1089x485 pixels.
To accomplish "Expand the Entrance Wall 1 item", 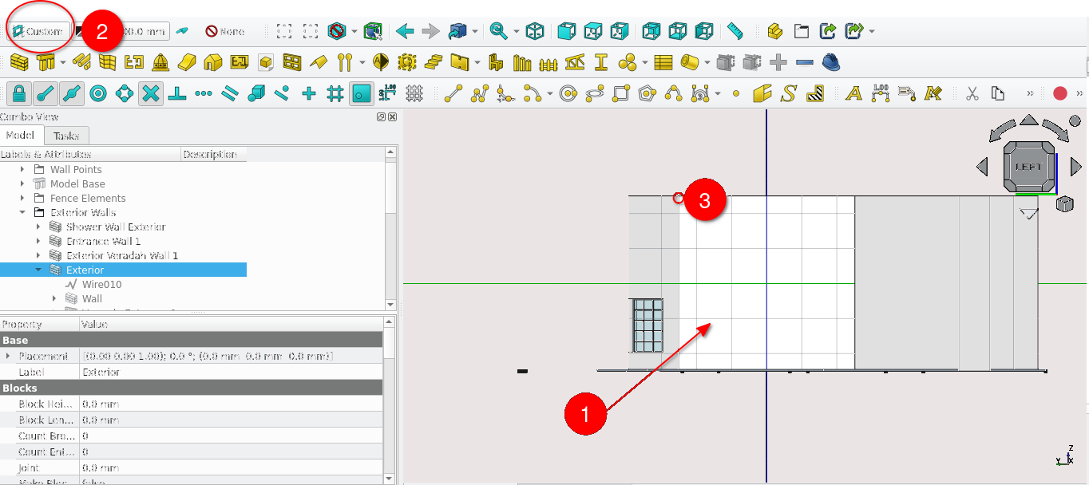I will pyautogui.click(x=38, y=242).
